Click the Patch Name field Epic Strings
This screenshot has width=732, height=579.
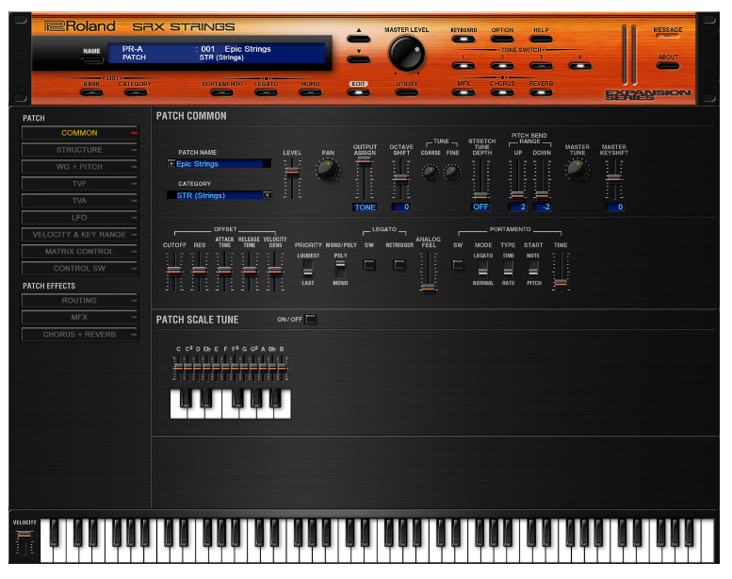click(x=219, y=163)
